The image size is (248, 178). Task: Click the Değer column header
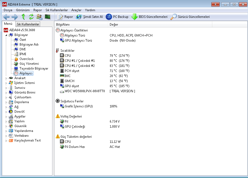[x=160, y=25]
